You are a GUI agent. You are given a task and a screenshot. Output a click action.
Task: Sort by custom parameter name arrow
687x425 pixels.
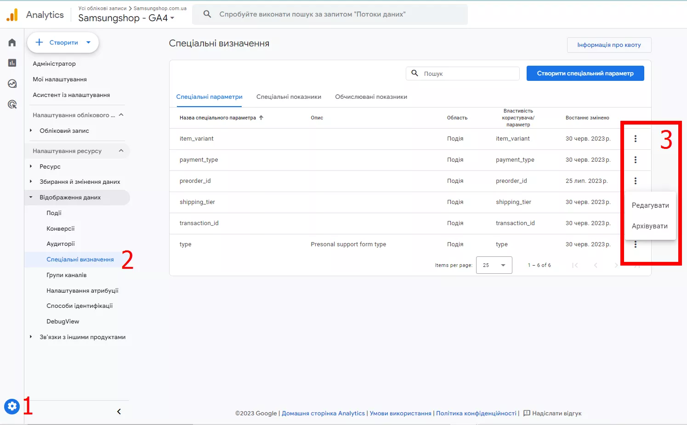click(x=261, y=118)
